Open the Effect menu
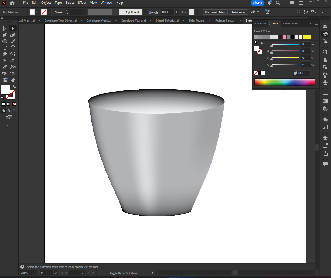 tap(82, 3)
